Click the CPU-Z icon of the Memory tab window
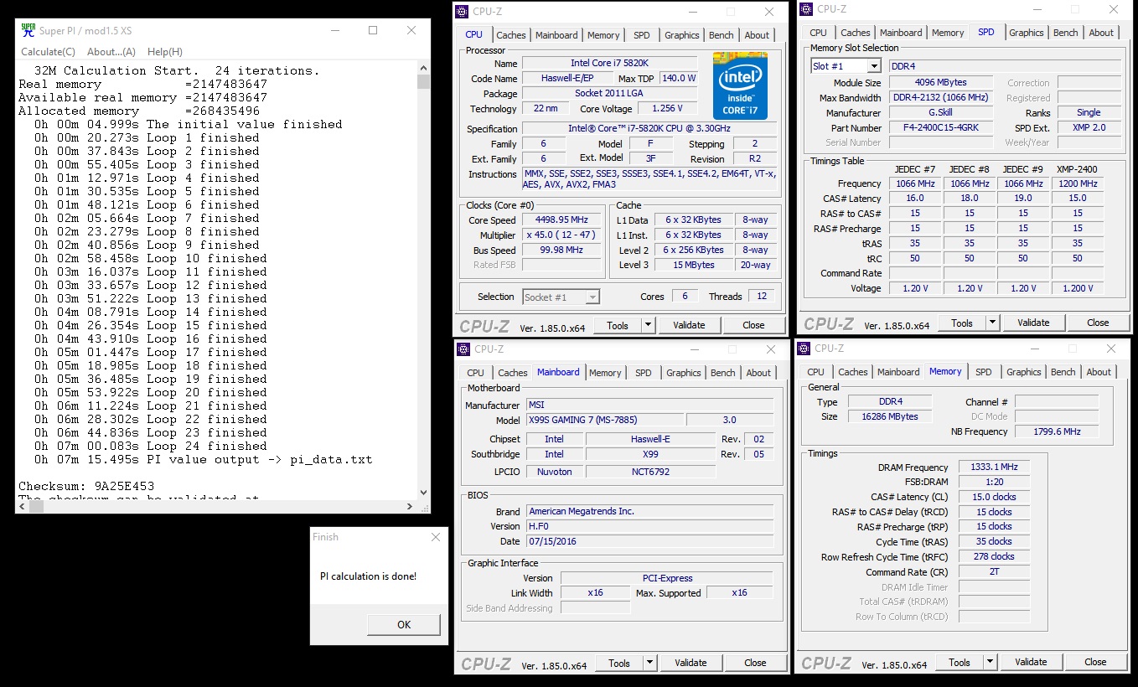This screenshot has width=1138, height=687. 804,348
